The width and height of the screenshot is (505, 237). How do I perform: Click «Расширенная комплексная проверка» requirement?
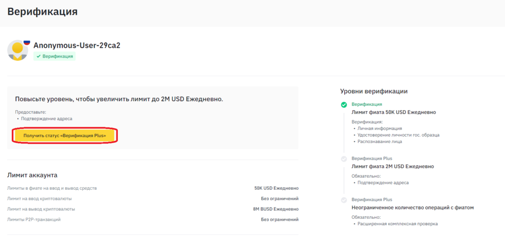[x=397, y=224]
